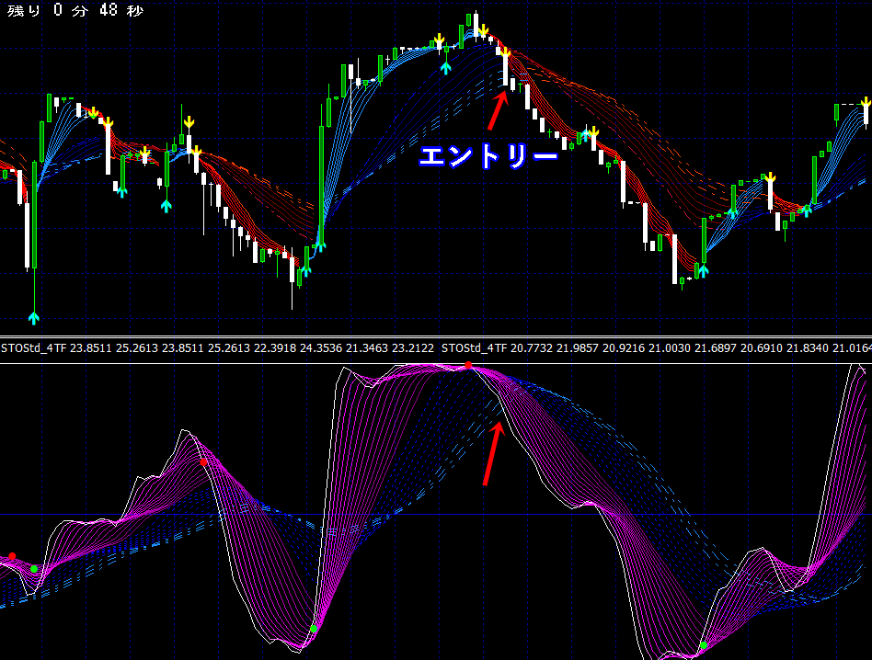Click the indicator value 21.8340
Image resolution: width=872 pixels, height=660 pixels.
coord(808,348)
